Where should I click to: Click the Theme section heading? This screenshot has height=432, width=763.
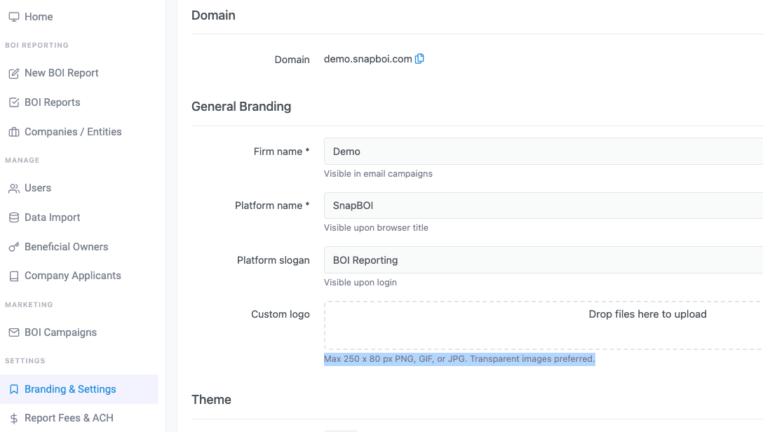[x=211, y=400]
